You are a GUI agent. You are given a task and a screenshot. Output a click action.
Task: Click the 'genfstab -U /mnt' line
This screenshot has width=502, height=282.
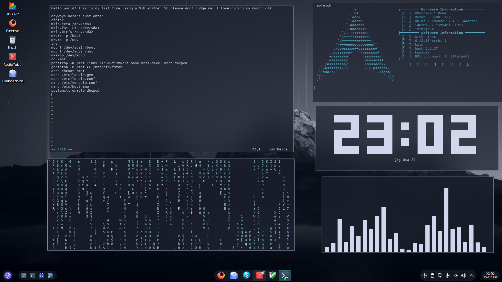point(87,67)
